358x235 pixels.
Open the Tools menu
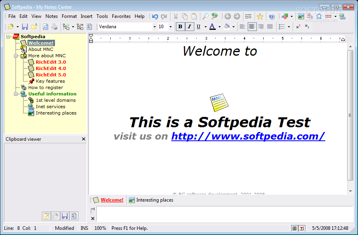pyautogui.click(x=102, y=16)
